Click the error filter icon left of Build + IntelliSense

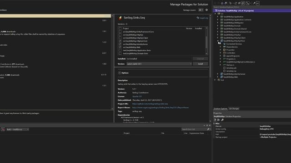pyautogui.click(x=3, y=129)
